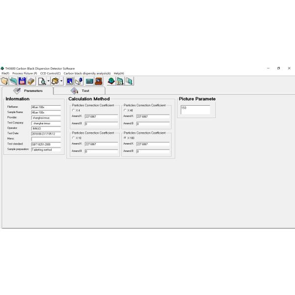Image resolution: width=295 pixels, height=295 pixels.
Task: Click the calculator toolbar icon
Action: (x=89, y=81)
